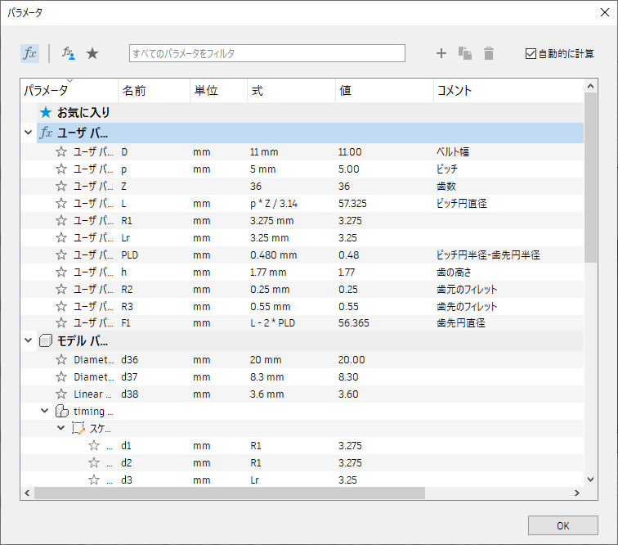
Task: Click the sketch icon under timing component
Action: (78, 428)
